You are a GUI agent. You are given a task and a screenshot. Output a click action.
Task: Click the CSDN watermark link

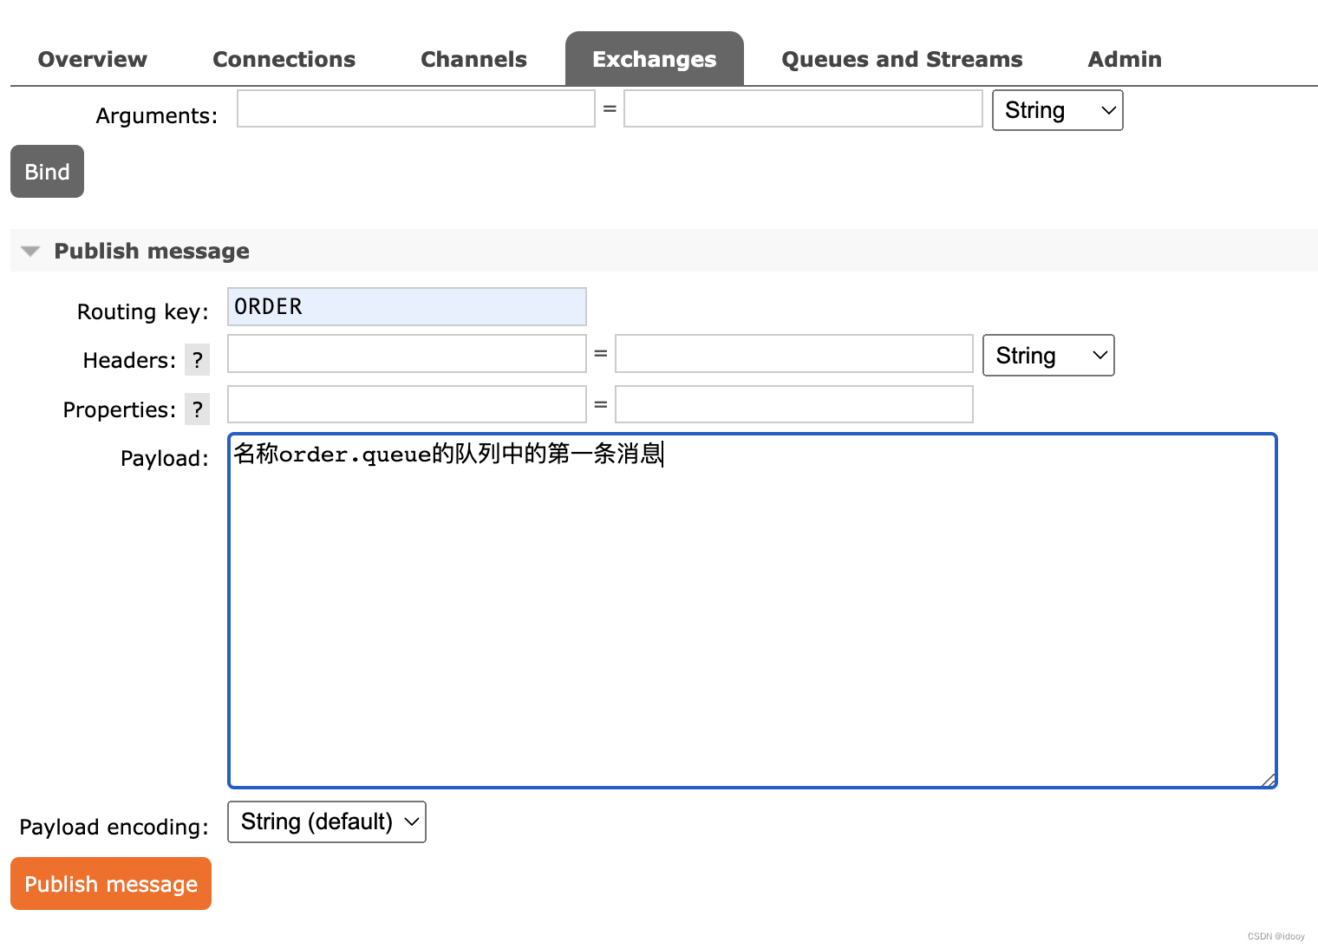click(x=1275, y=936)
